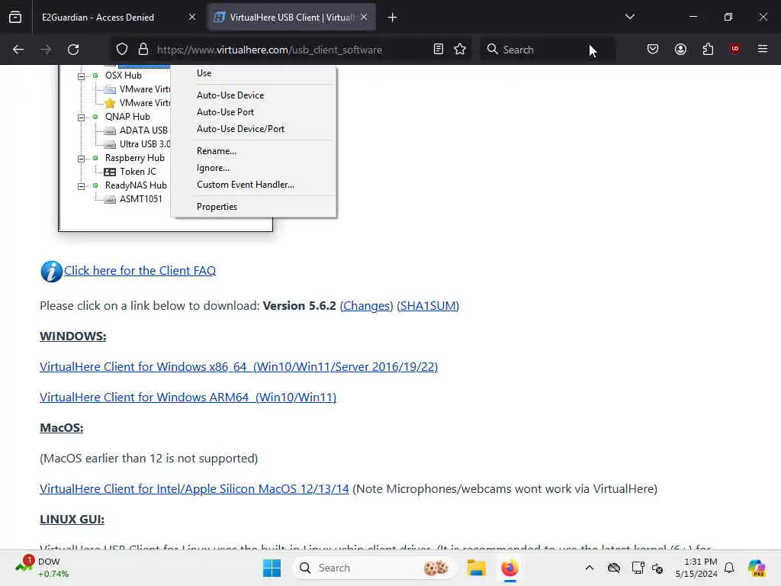Open the list all tabs chevron
The width and height of the screenshot is (781, 586).
pos(629,18)
